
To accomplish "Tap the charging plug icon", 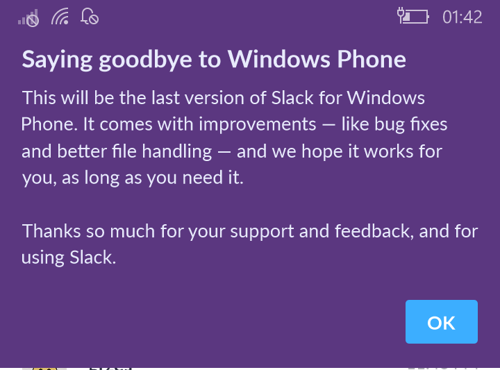I will tap(402, 13).
